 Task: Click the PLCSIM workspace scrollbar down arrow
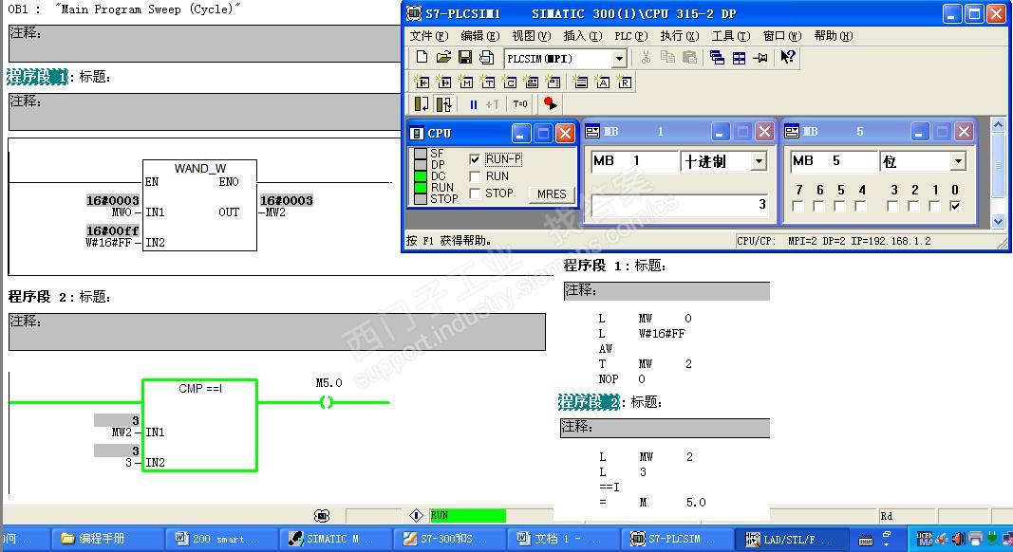click(998, 221)
